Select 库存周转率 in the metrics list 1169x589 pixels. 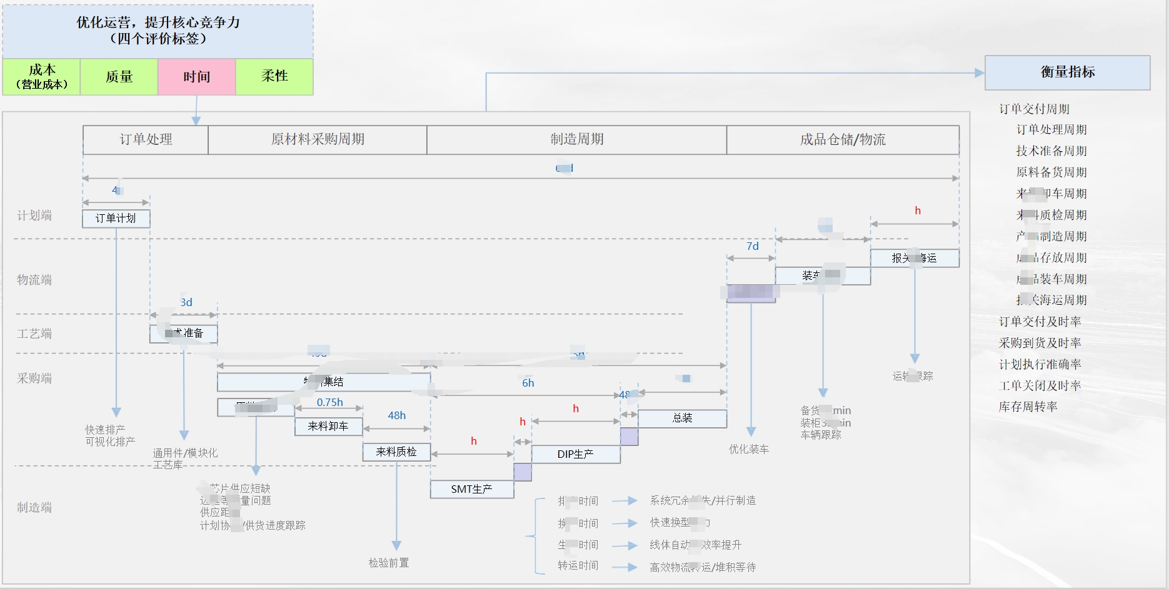pos(1028,407)
